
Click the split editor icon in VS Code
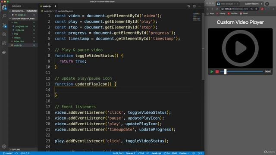click(194, 6)
